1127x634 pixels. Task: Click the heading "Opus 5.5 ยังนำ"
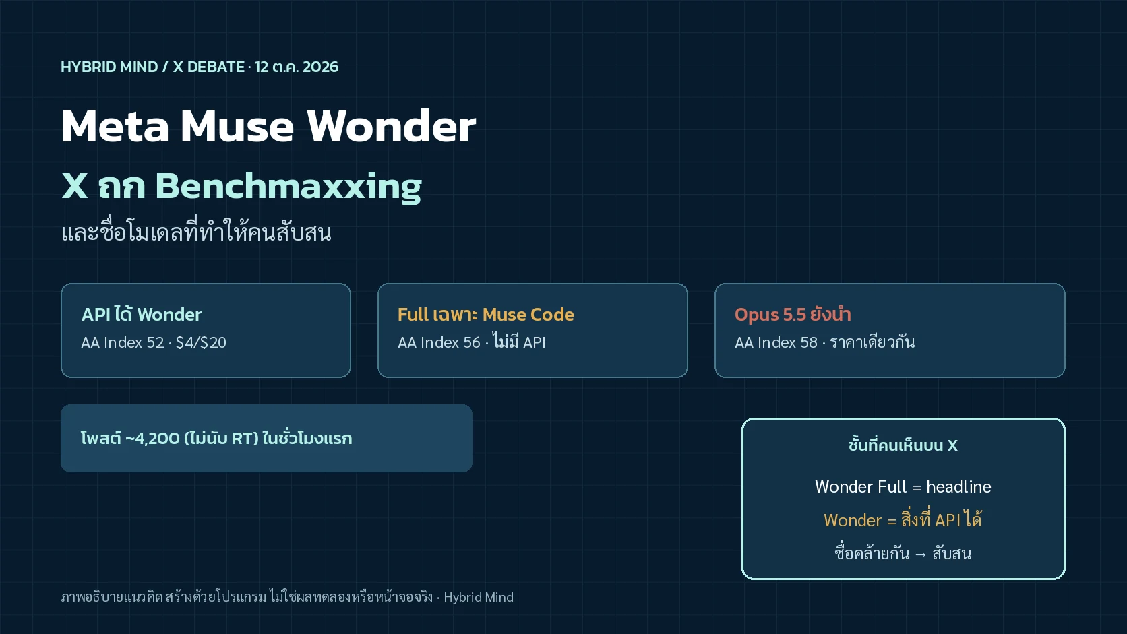pyautogui.click(x=793, y=314)
